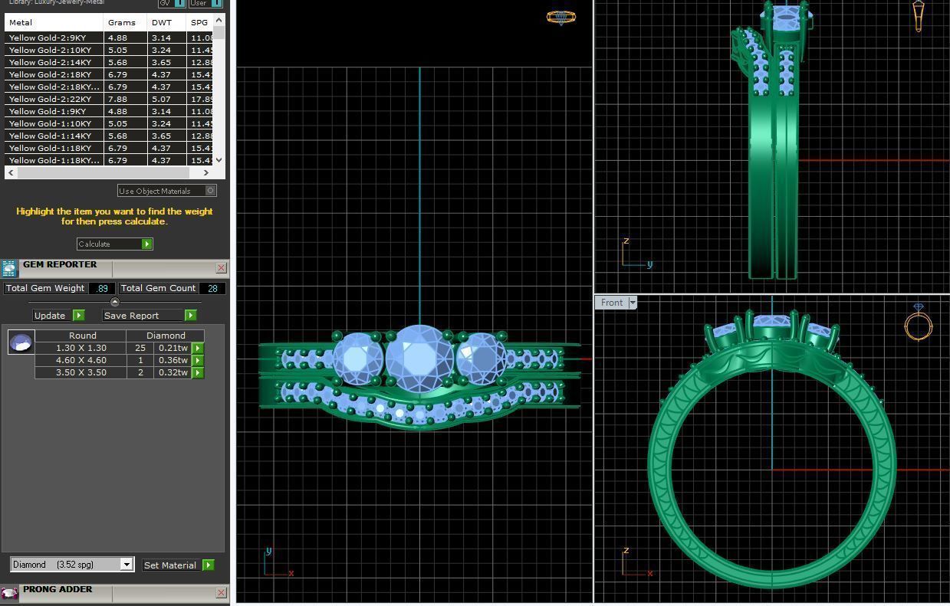
Task: Click the Round column header in gem table
Action: coord(81,336)
